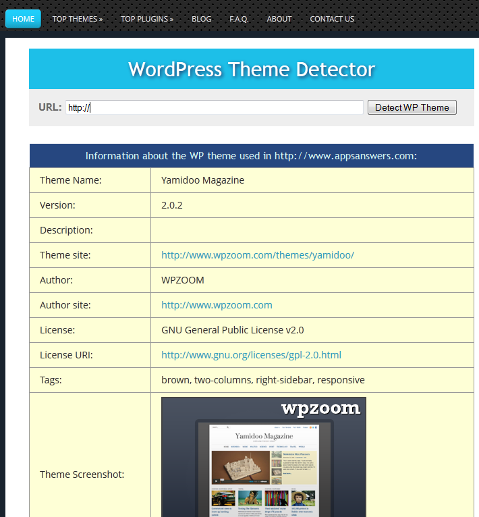Viewport: 479px width, 517px height.
Task: Click the Version: label cell
Action: (90, 205)
